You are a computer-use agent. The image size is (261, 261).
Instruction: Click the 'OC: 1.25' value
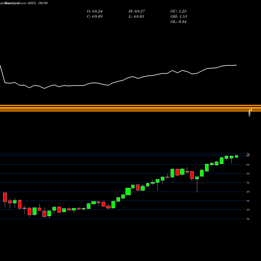click(179, 11)
